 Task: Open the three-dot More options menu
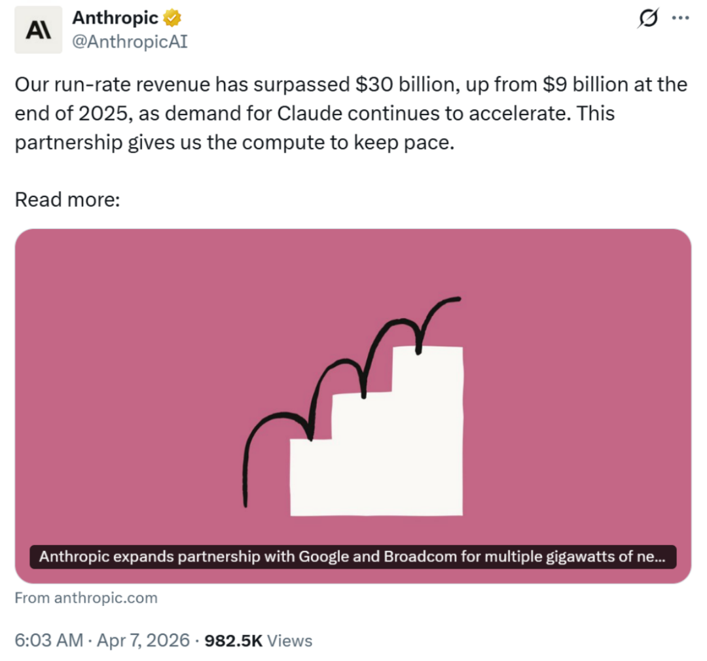click(681, 20)
